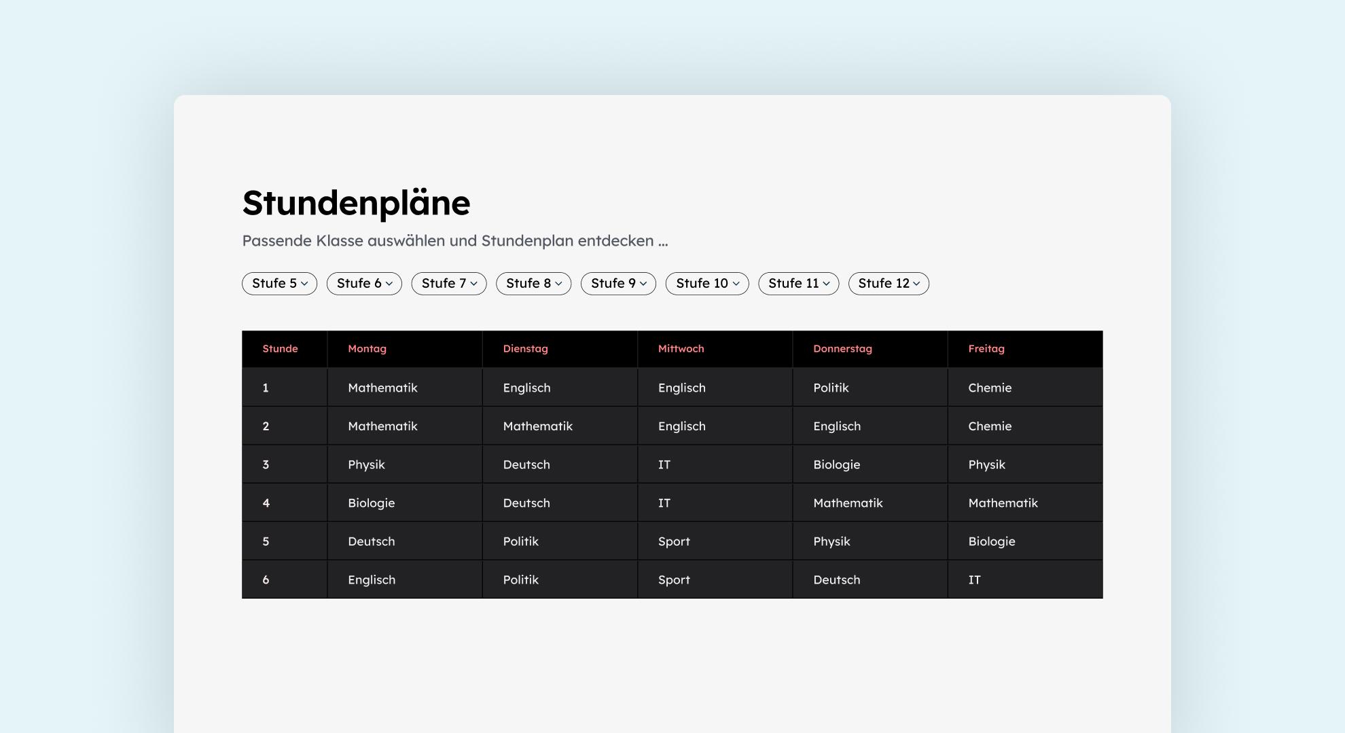Select Sport in Mittwoch hour 5
Screen dimensions: 1345x733
pos(715,541)
